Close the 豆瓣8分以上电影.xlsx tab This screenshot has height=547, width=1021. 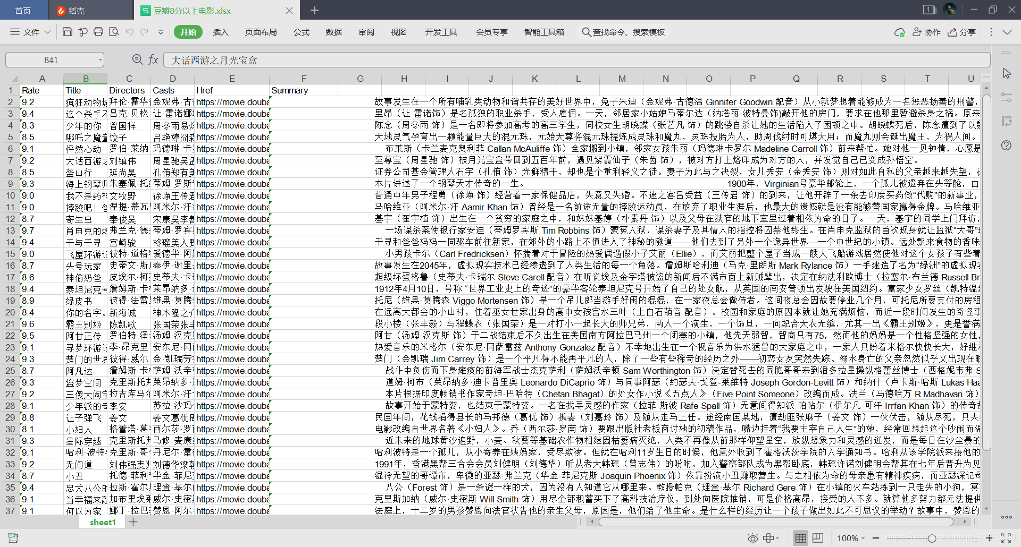pos(289,10)
